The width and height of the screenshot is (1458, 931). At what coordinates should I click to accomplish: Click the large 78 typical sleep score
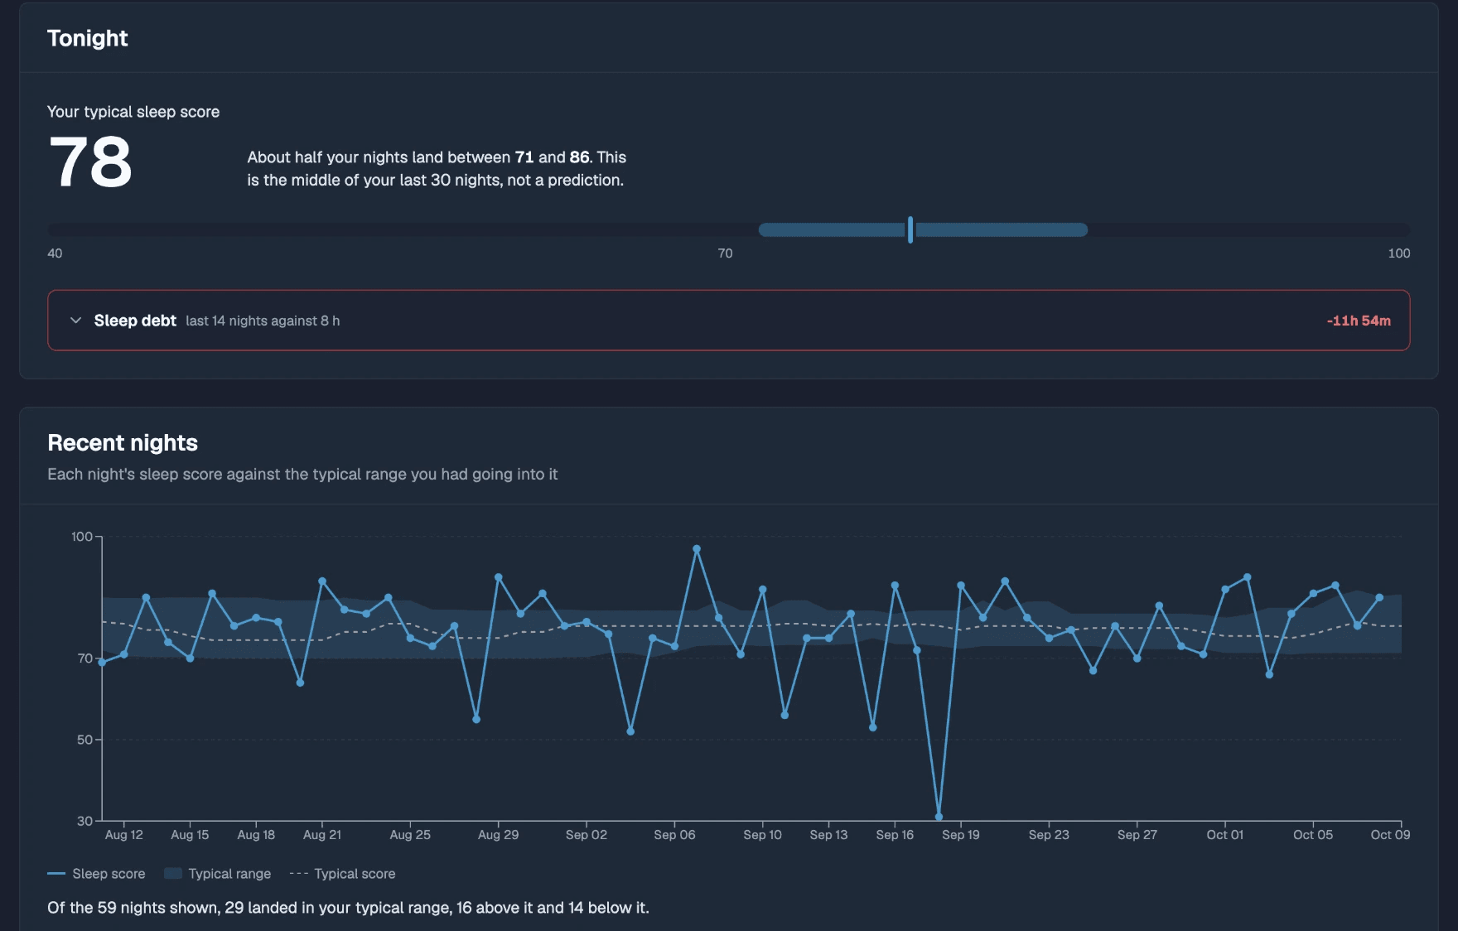pyautogui.click(x=91, y=162)
